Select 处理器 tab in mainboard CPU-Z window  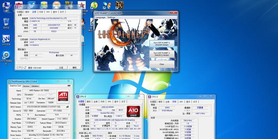point(20,12)
